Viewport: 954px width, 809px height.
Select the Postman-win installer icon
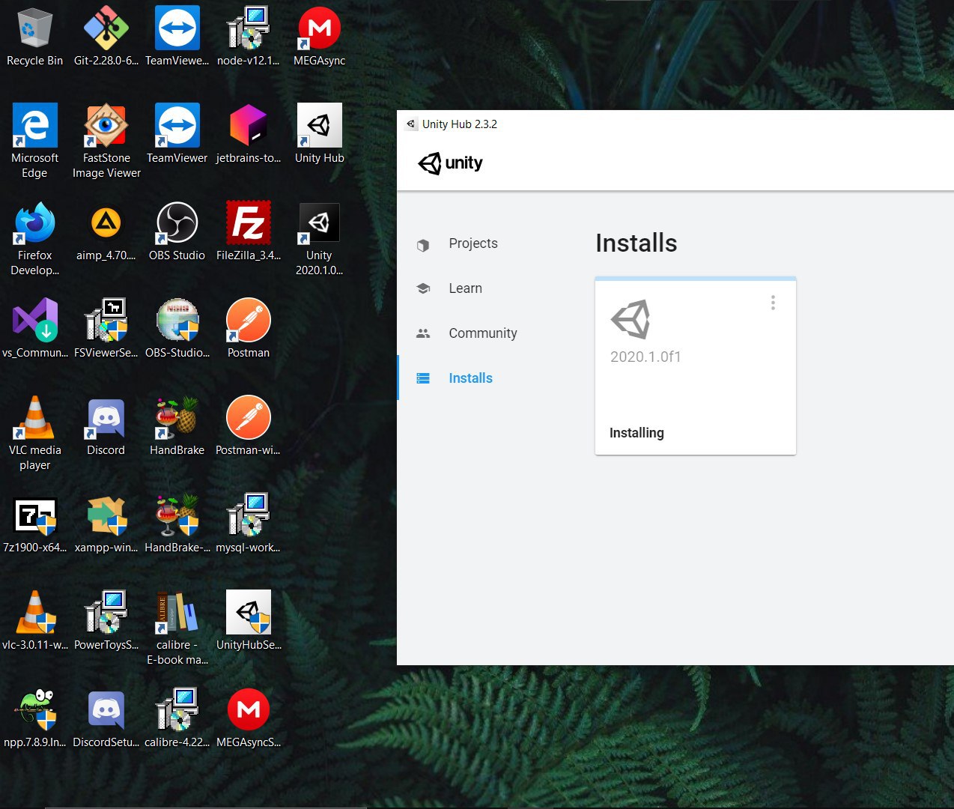pyautogui.click(x=249, y=425)
